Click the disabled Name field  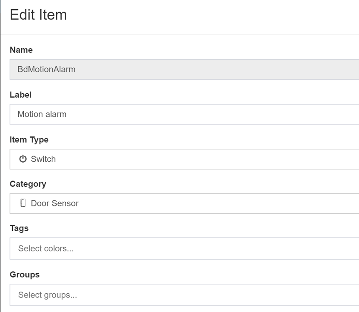coord(184,69)
